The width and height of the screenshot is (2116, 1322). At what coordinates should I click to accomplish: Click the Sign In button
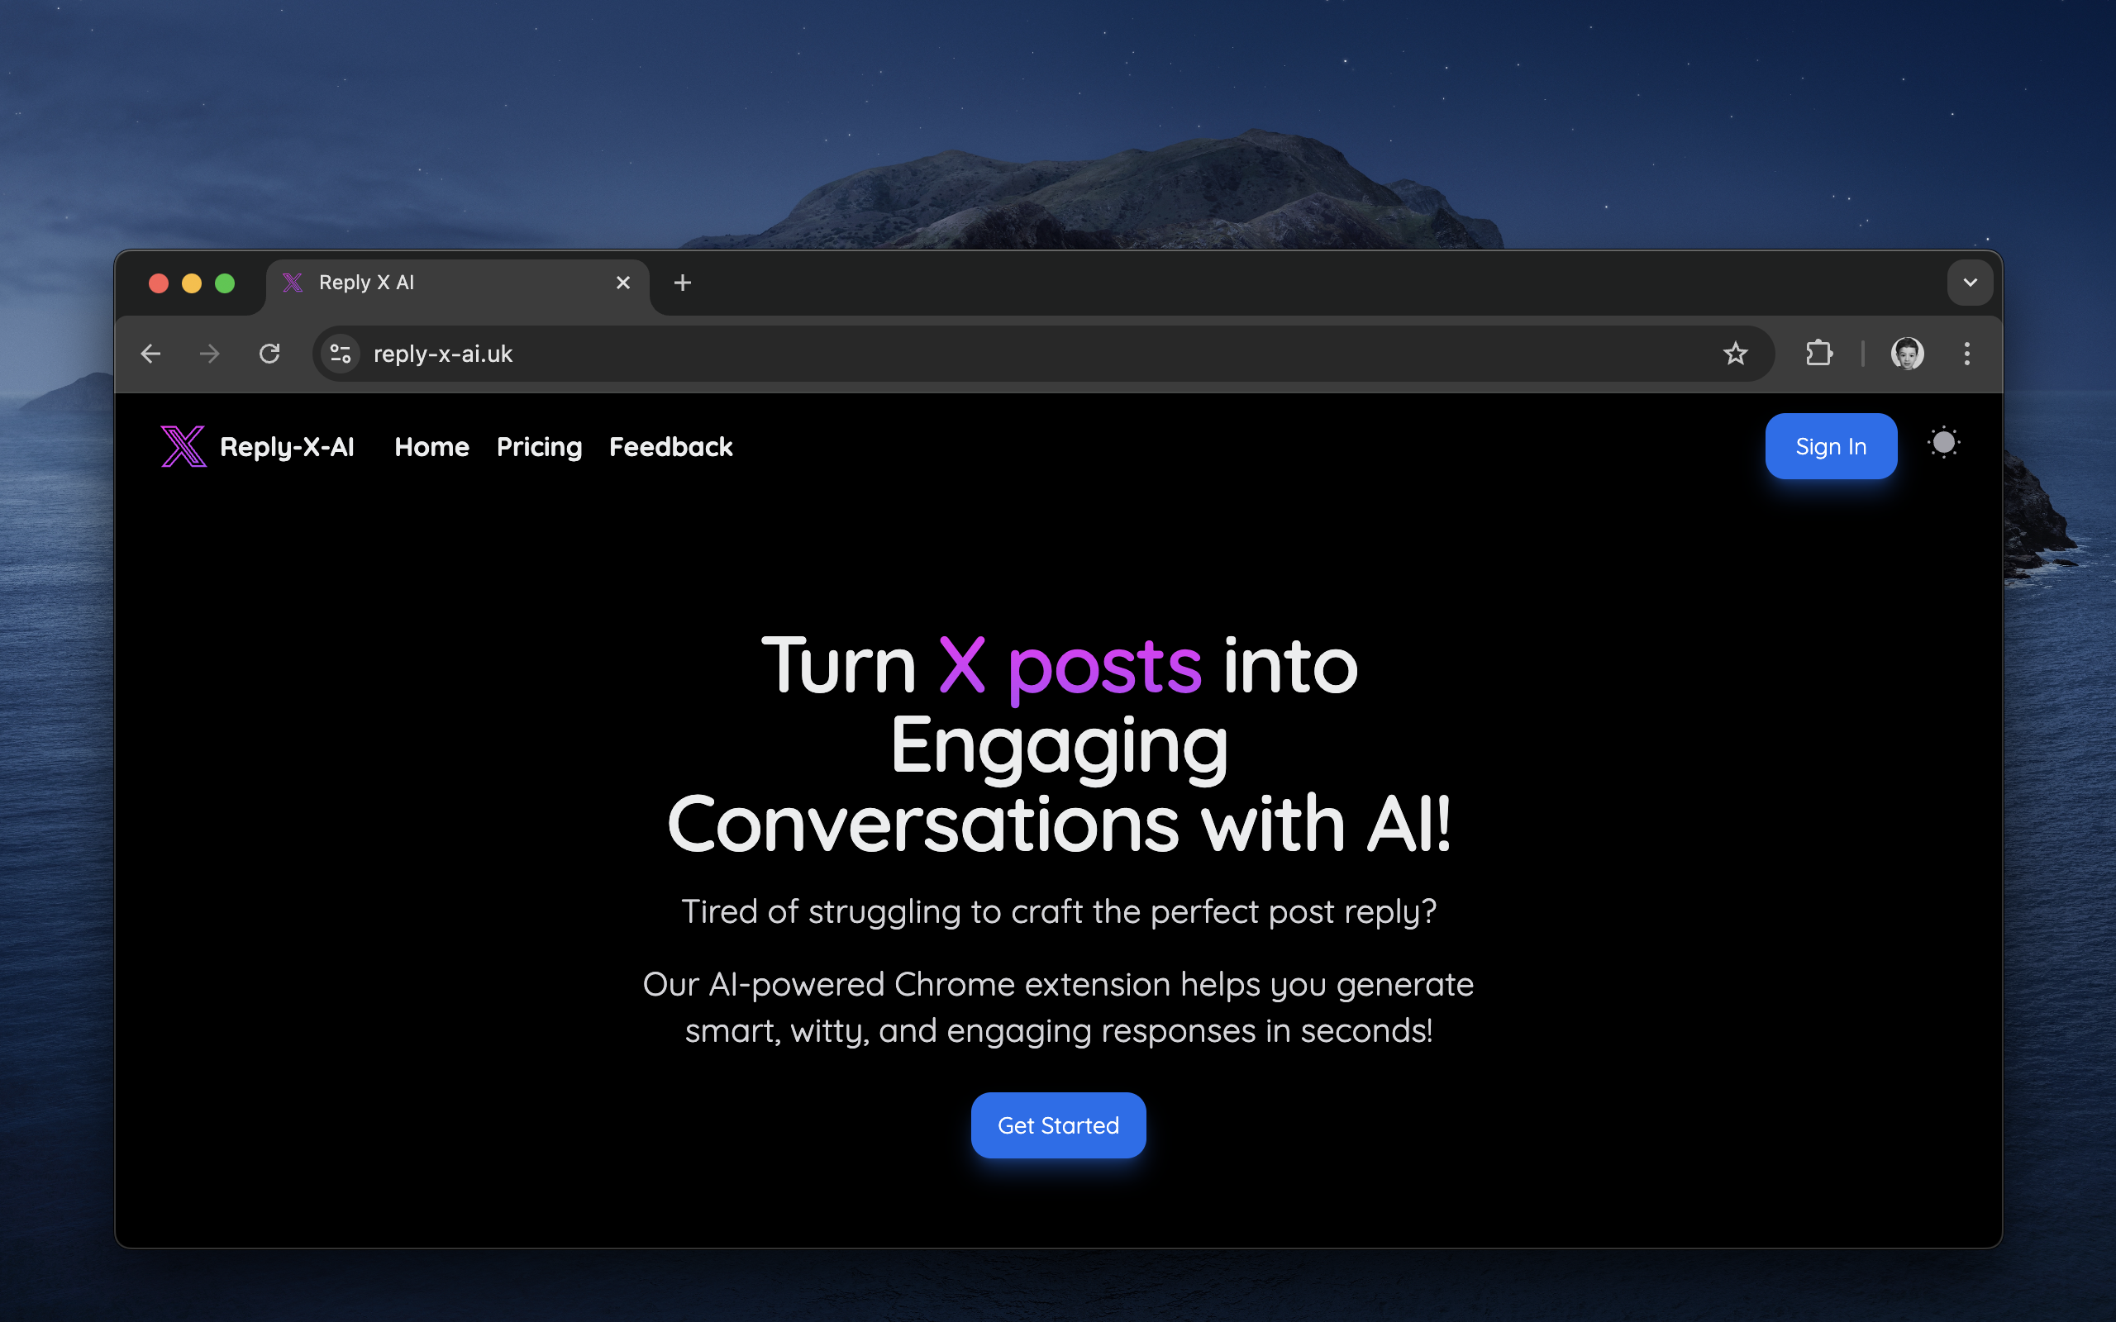pos(1831,446)
